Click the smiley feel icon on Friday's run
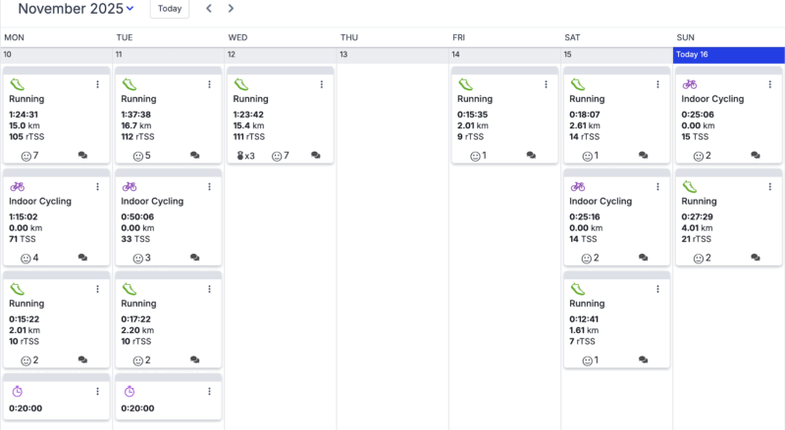The image size is (785, 430). pos(476,156)
